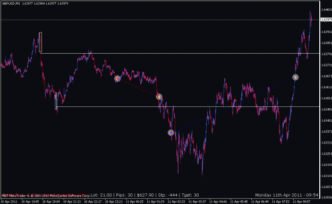Select the tall white rectangle at 19:05 peak

pos(40,42)
